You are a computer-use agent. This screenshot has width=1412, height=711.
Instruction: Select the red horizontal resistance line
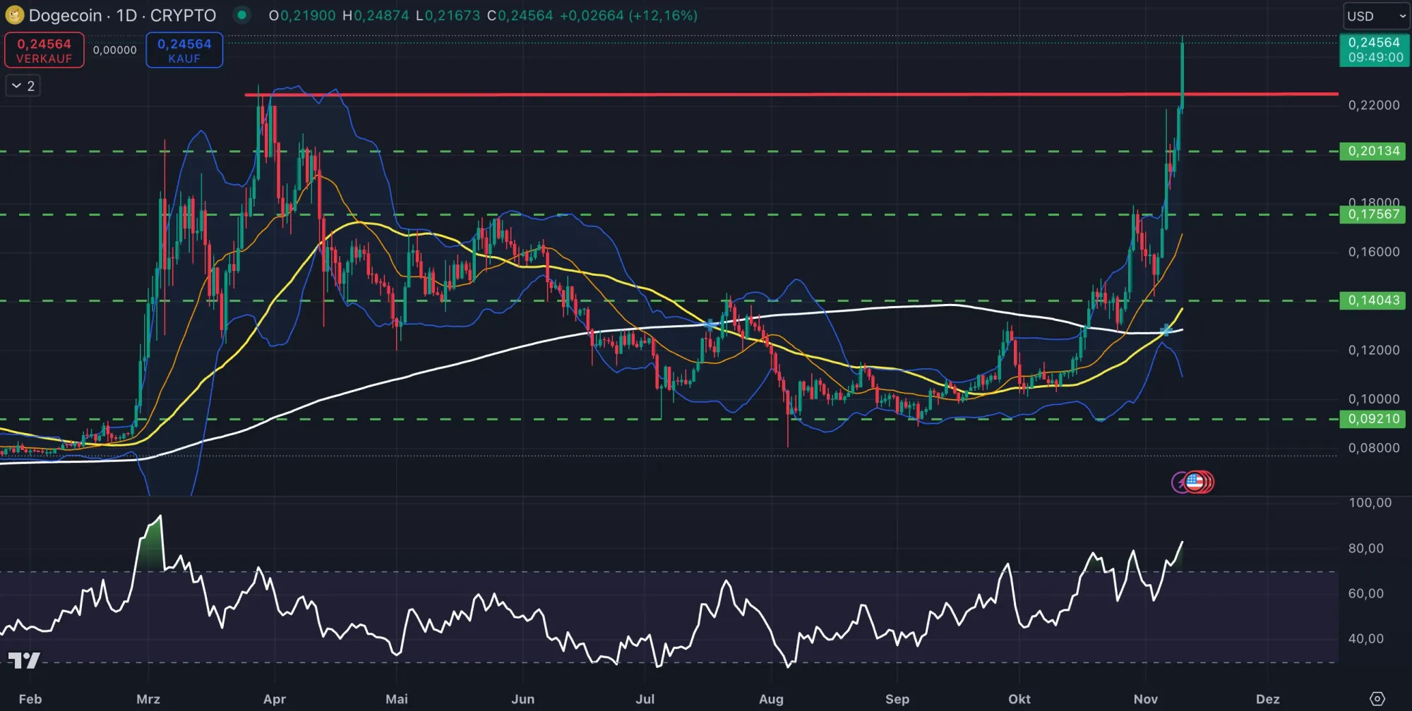pos(791,95)
